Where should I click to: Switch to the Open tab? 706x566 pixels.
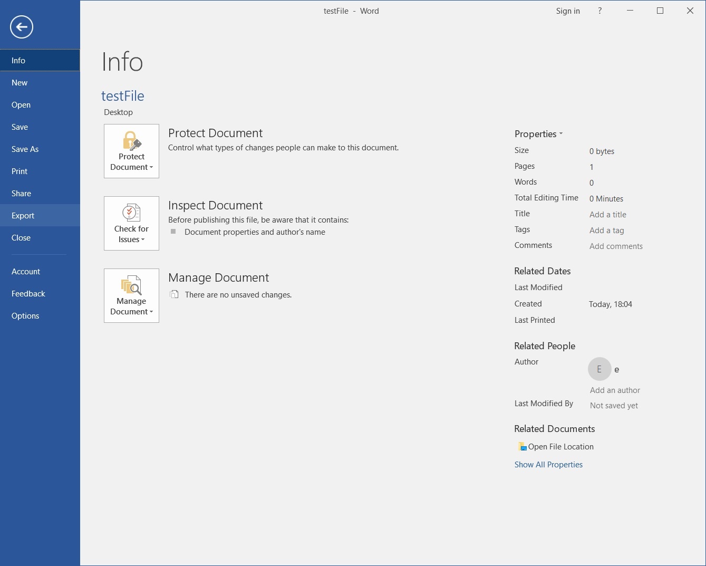[40, 104]
